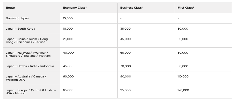Click the 80,000 first class value
This screenshot has width=232, height=100.
click(183, 53)
